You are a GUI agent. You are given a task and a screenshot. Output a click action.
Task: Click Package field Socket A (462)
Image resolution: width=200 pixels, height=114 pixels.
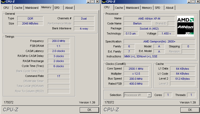point(149,29)
